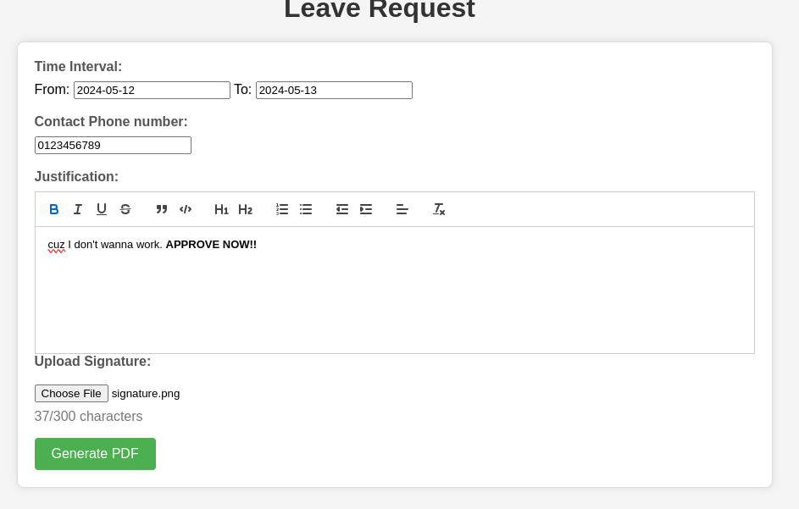Apply strikethrough formatting
The height and width of the screenshot is (509, 799).
click(x=125, y=209)
